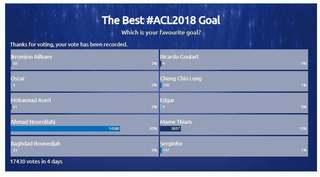Select the Cheng Chin Lung result
The width and height of the screenshot is (320, 177).
click(234, 81)
